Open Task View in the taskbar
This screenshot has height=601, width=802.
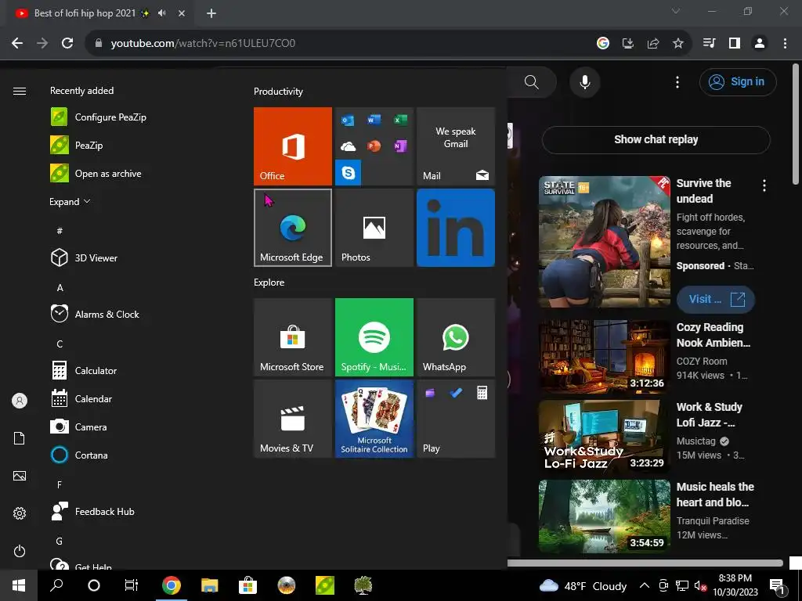coord(132,585)
